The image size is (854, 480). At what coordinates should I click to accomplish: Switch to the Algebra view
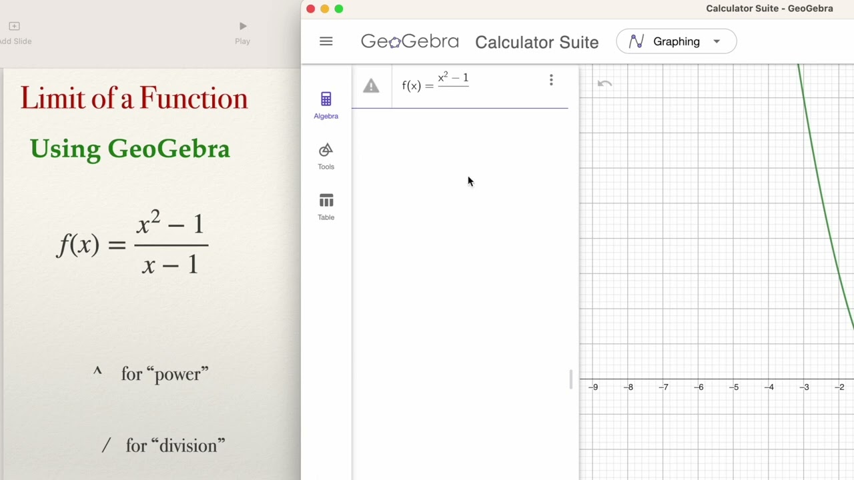(326, 106)
